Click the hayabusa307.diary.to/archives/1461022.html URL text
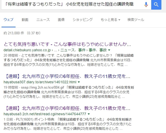Screen dimensions: 166x133 click(40, 82)
